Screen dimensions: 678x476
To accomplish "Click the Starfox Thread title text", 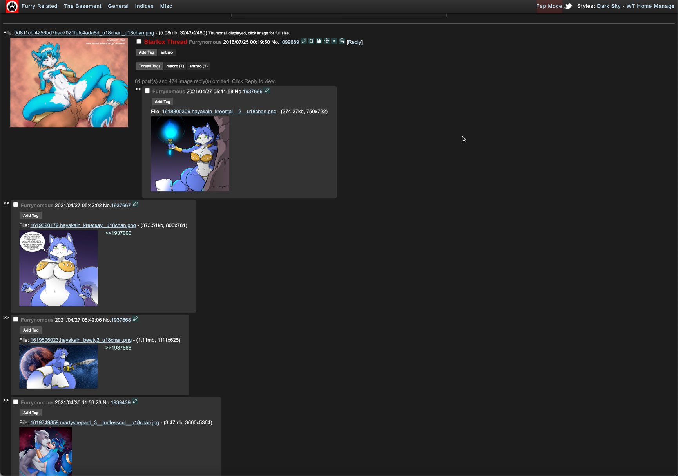I will click(x=165, y=42).
